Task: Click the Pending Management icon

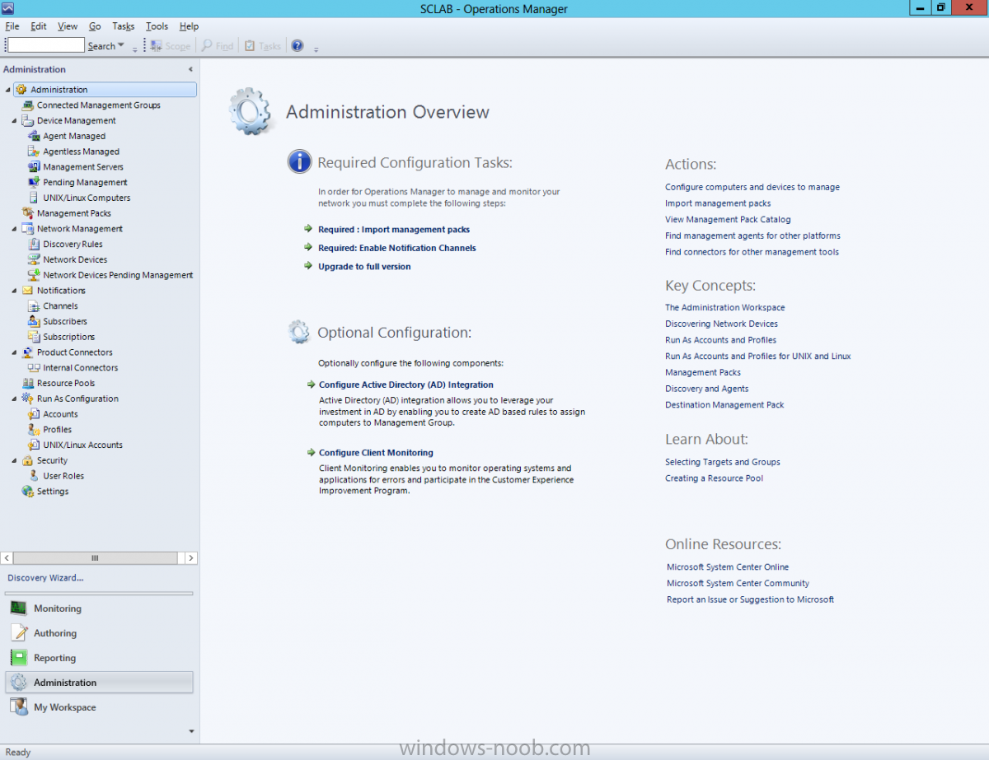Action: pos(34,182)
